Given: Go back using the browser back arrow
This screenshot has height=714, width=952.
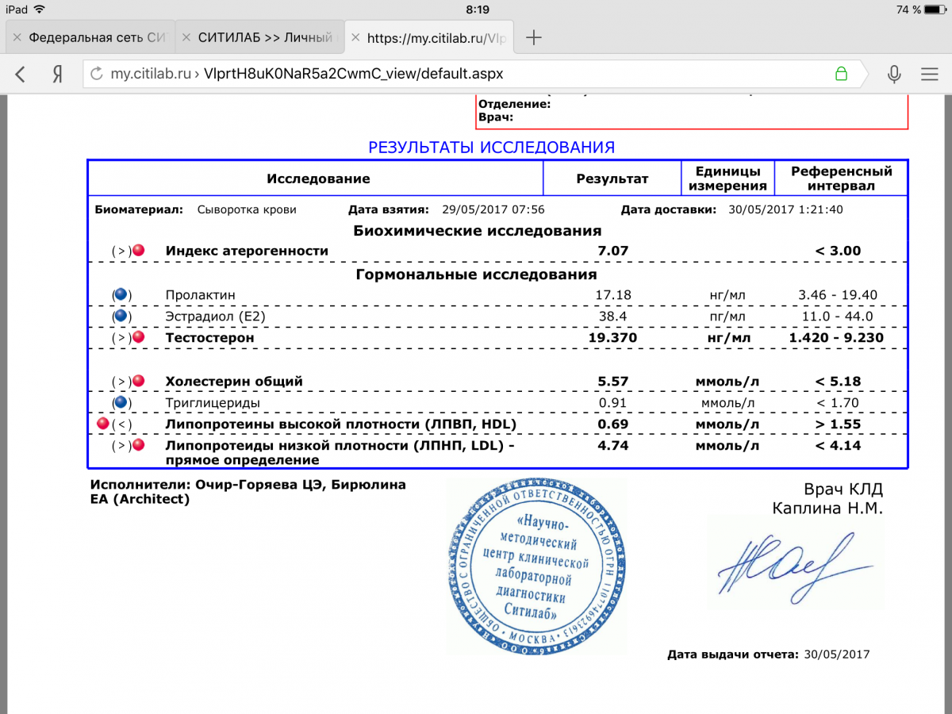Looking at the screenshot, I should click(21, 75).
